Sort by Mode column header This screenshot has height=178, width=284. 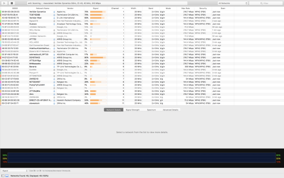(x=168, y=8)
